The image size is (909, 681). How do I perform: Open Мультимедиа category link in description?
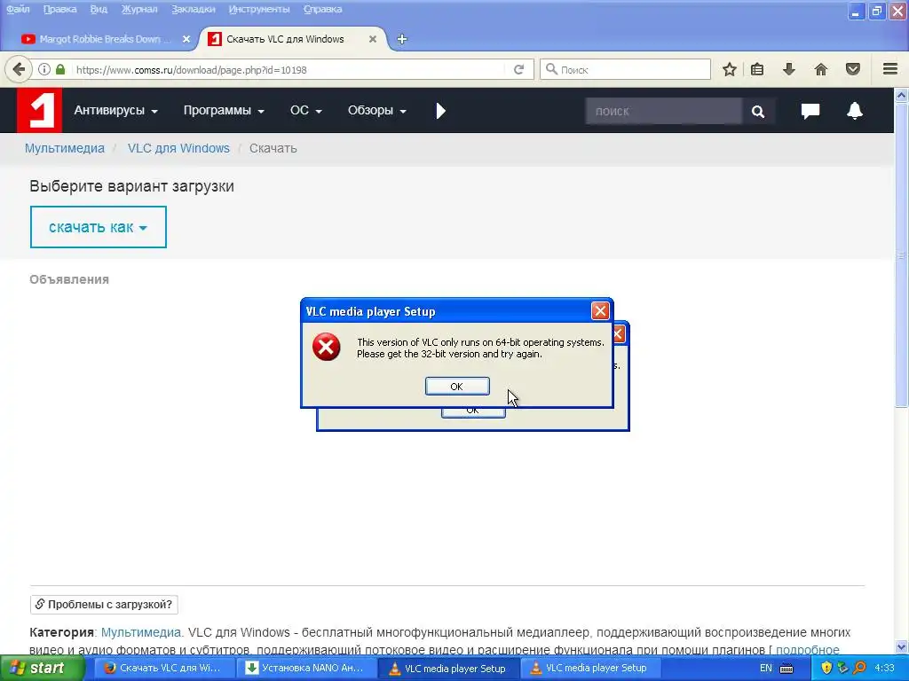point(141,632)
